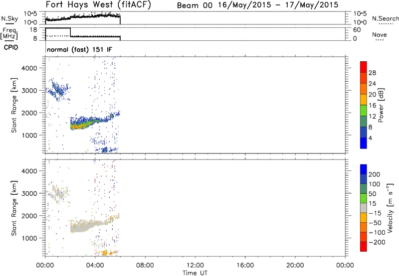This screenshot has width=399, height=276.
Task: Click the red top segment of the power colorbar
Action: [364, 67]
